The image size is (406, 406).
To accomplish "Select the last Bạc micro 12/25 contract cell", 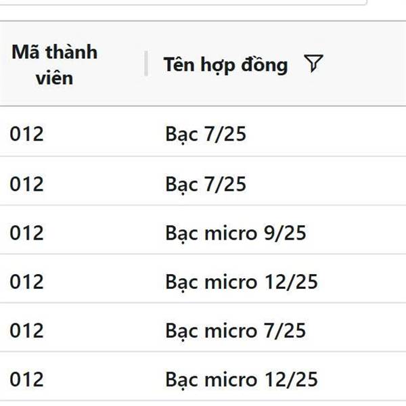I will click(242, 380).
